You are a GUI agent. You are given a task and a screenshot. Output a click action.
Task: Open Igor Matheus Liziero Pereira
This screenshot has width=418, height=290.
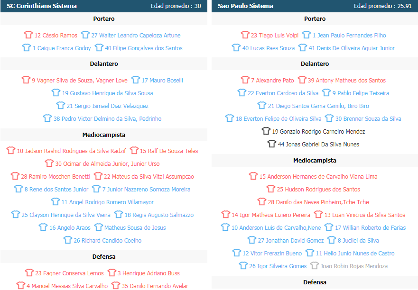pos(271,215)
